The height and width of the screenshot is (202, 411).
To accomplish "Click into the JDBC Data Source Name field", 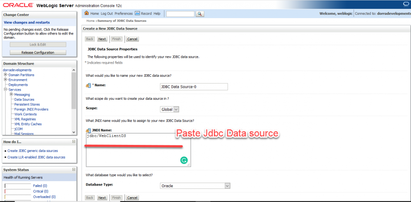I will coord(194,87).
